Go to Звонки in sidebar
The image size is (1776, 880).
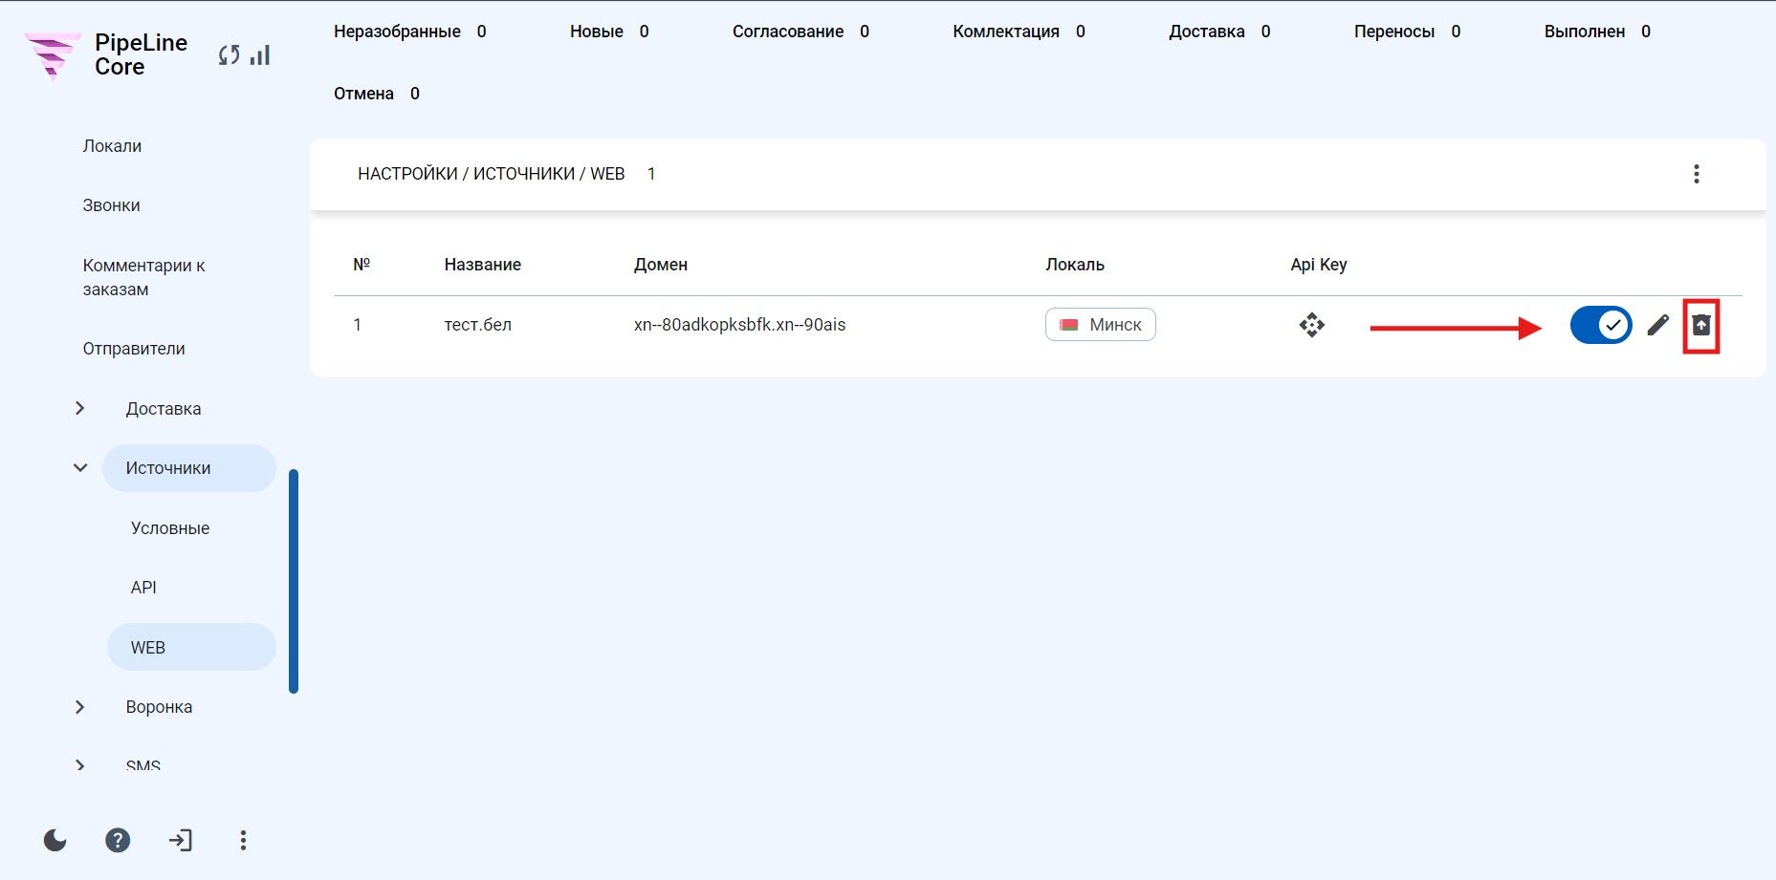point(111,205)
